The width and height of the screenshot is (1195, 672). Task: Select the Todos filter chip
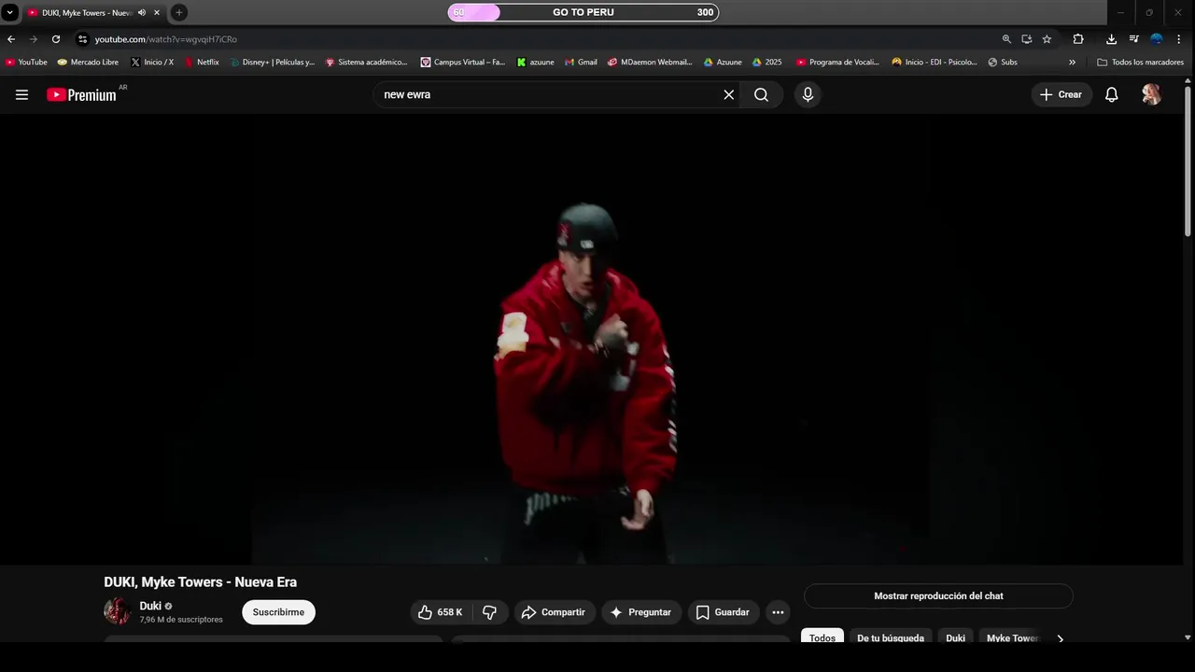click(x=822, y=637)
